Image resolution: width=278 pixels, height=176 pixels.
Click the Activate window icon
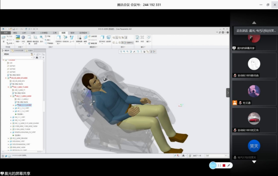pyautogui.click(x=137, y=38)
